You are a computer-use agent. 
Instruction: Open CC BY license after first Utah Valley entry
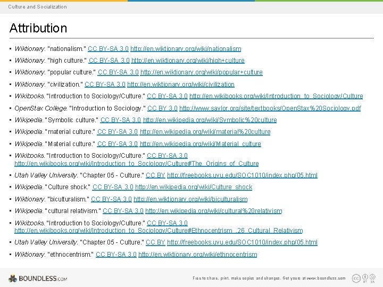[155, 175]
